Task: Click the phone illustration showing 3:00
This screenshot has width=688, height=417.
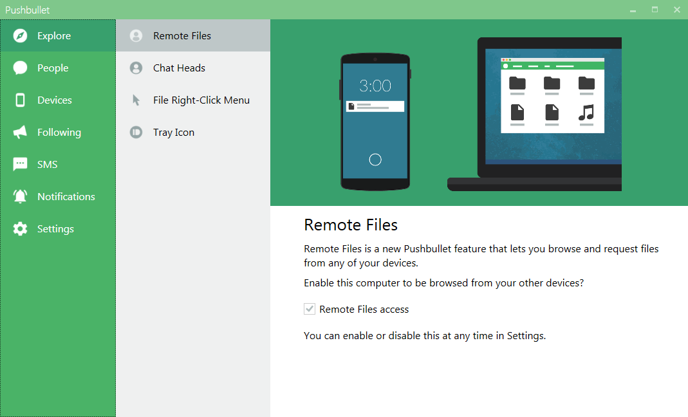Action: coord(375,122)
